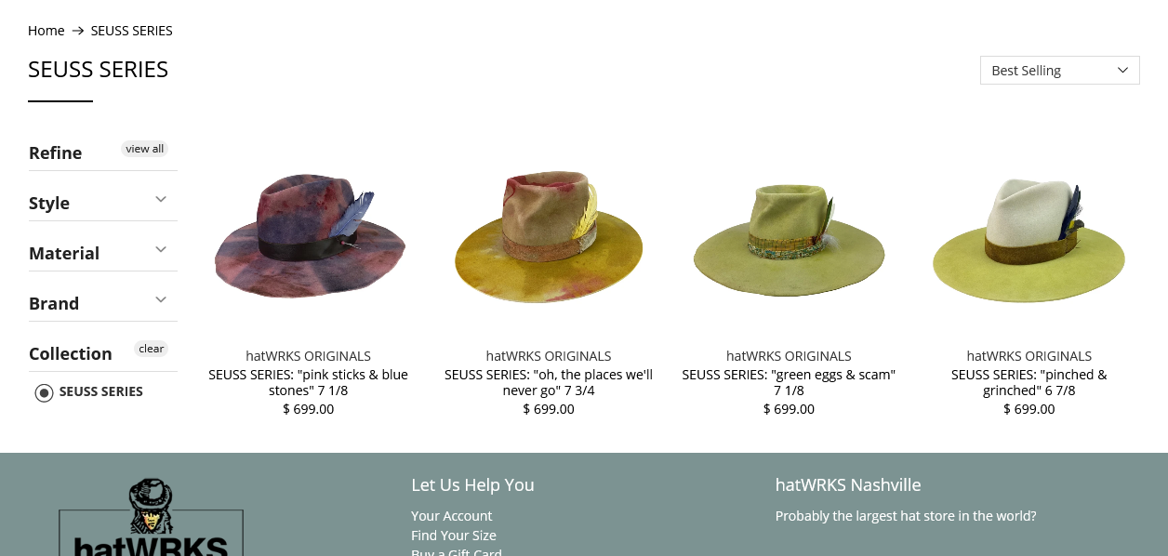Click the "pink sticks & blue stones" product title
1168x556 pixels.
point(308,382)
